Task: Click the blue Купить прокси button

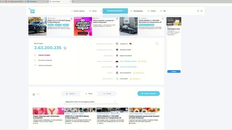Action: pyautogui.click(x=149, y=94)
